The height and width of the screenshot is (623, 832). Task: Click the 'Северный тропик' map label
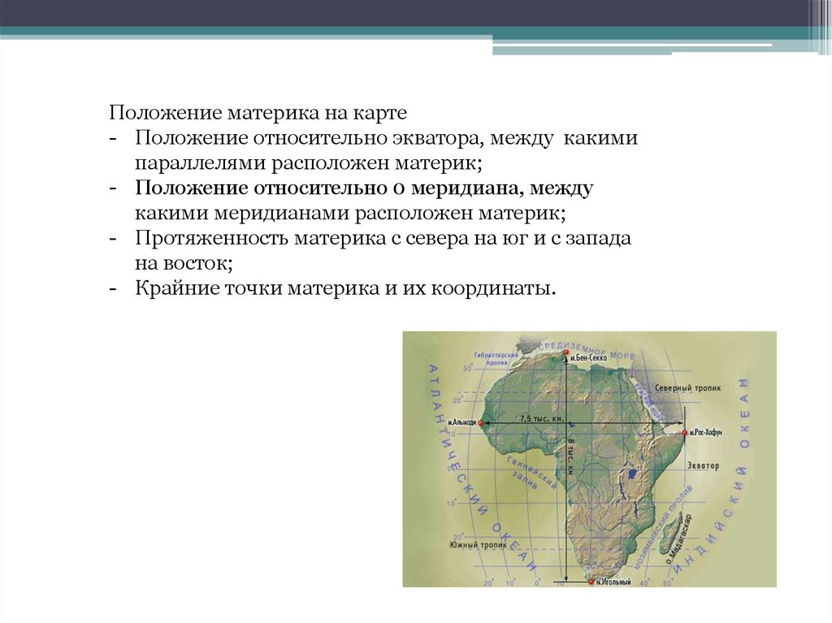[x=687, y=388]
